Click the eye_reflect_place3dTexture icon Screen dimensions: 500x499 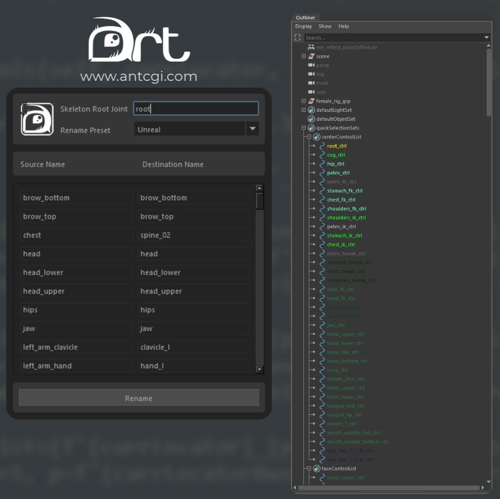311,47
